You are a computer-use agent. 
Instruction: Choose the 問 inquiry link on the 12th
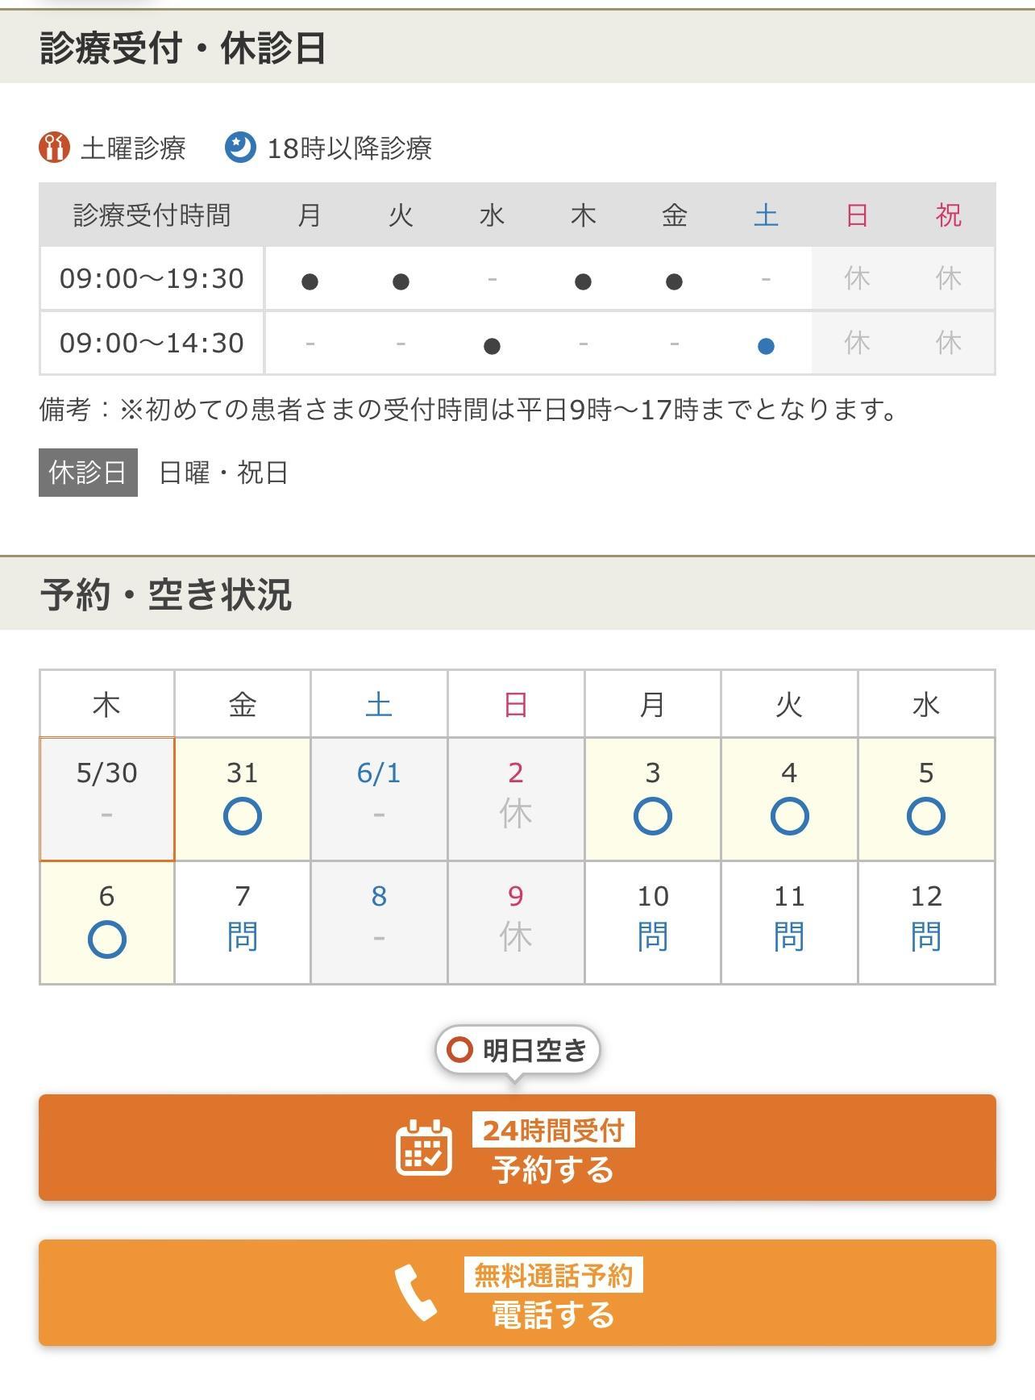tap(925, 937)
